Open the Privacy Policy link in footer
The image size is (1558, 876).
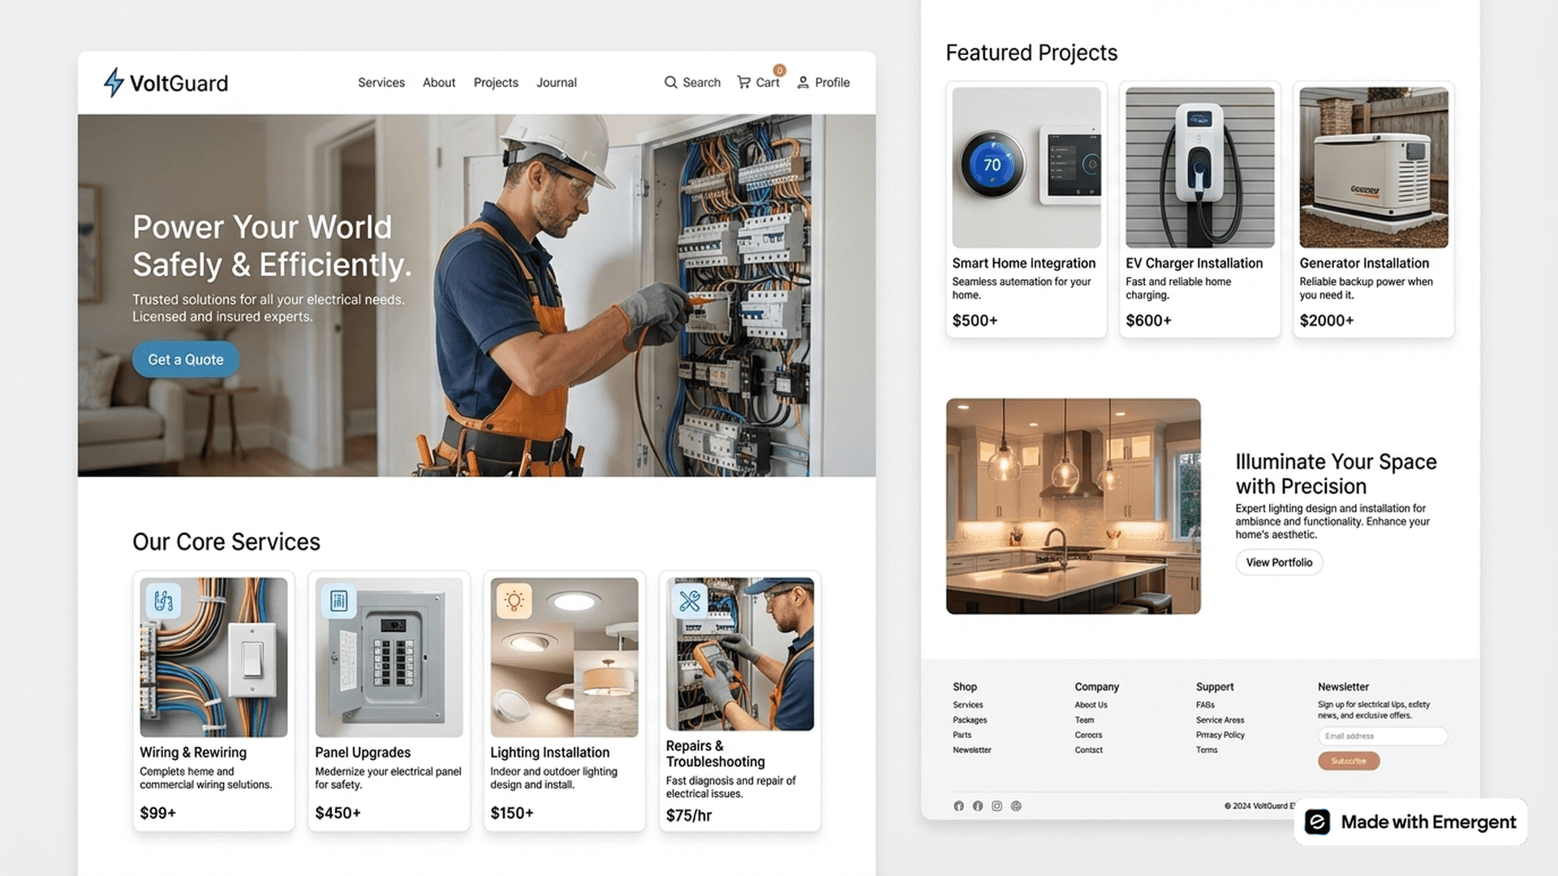1220,735
